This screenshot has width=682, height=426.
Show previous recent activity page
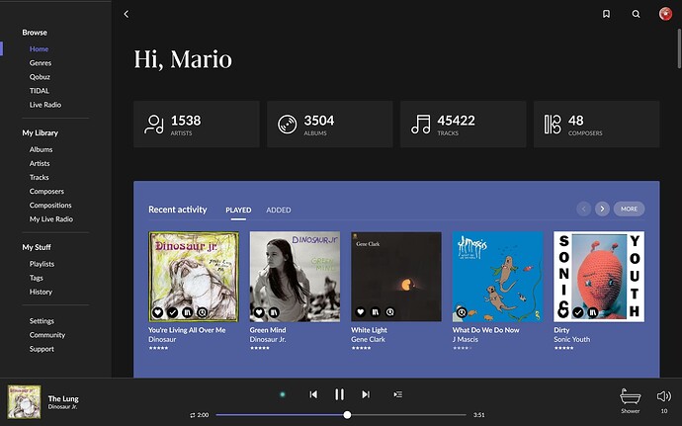(x=584, y=209)
